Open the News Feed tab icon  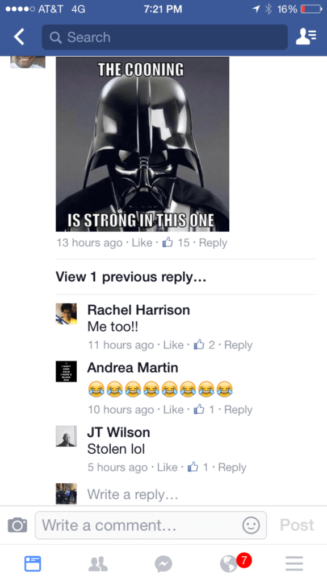click(32, 564)
